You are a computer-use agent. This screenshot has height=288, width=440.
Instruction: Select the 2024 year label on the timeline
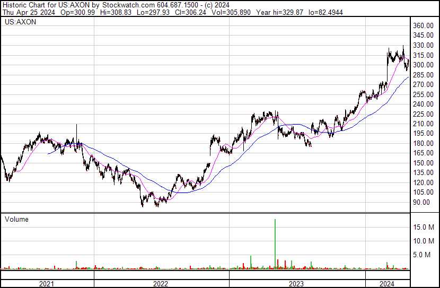387,284
